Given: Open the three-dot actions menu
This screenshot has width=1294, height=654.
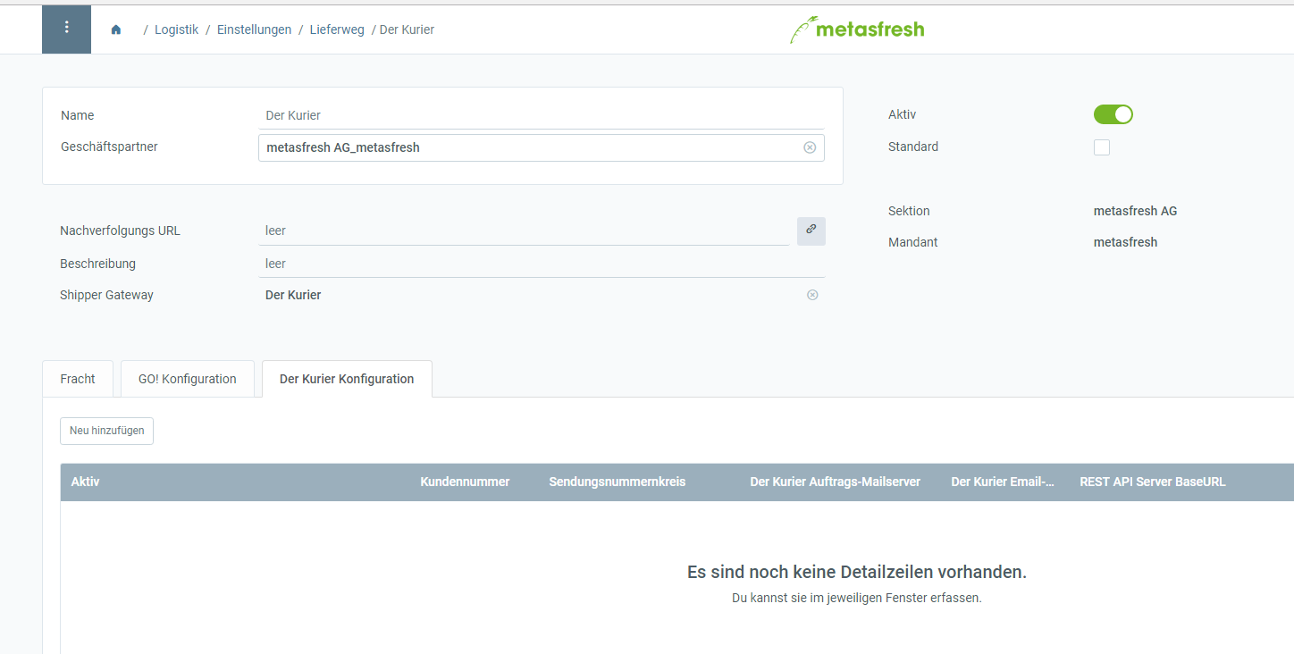Looking at the screenshot, I should coord(66,29).
